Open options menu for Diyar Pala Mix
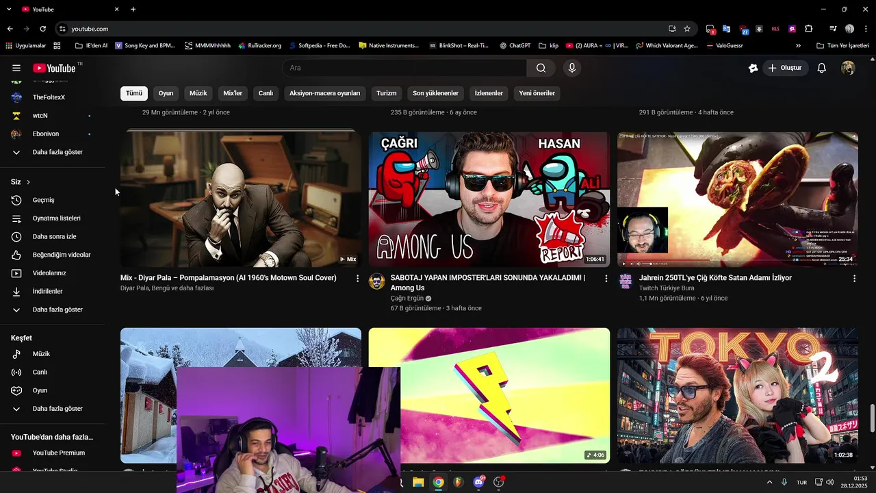The height and width of the screenshot is (493, 876). click(357, 279)
